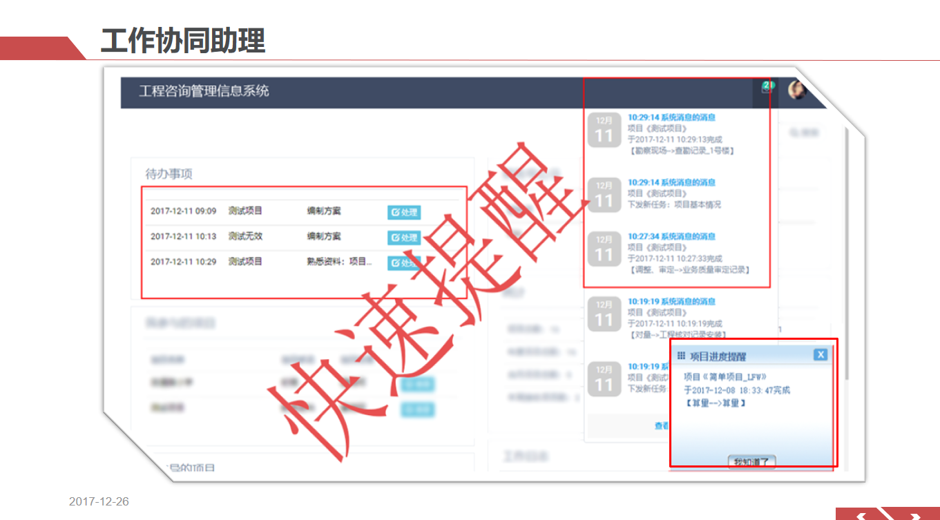Click 【算量-->算量】 in the popup
Viewport: 940px width, 520px height.
[715, 403]
